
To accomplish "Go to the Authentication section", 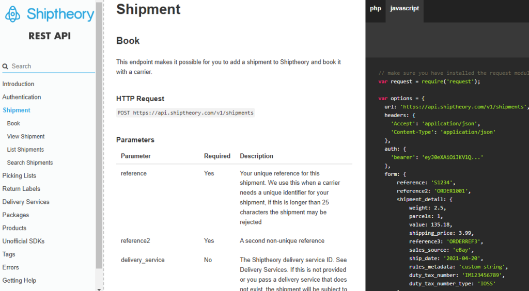I will [22, 97].
